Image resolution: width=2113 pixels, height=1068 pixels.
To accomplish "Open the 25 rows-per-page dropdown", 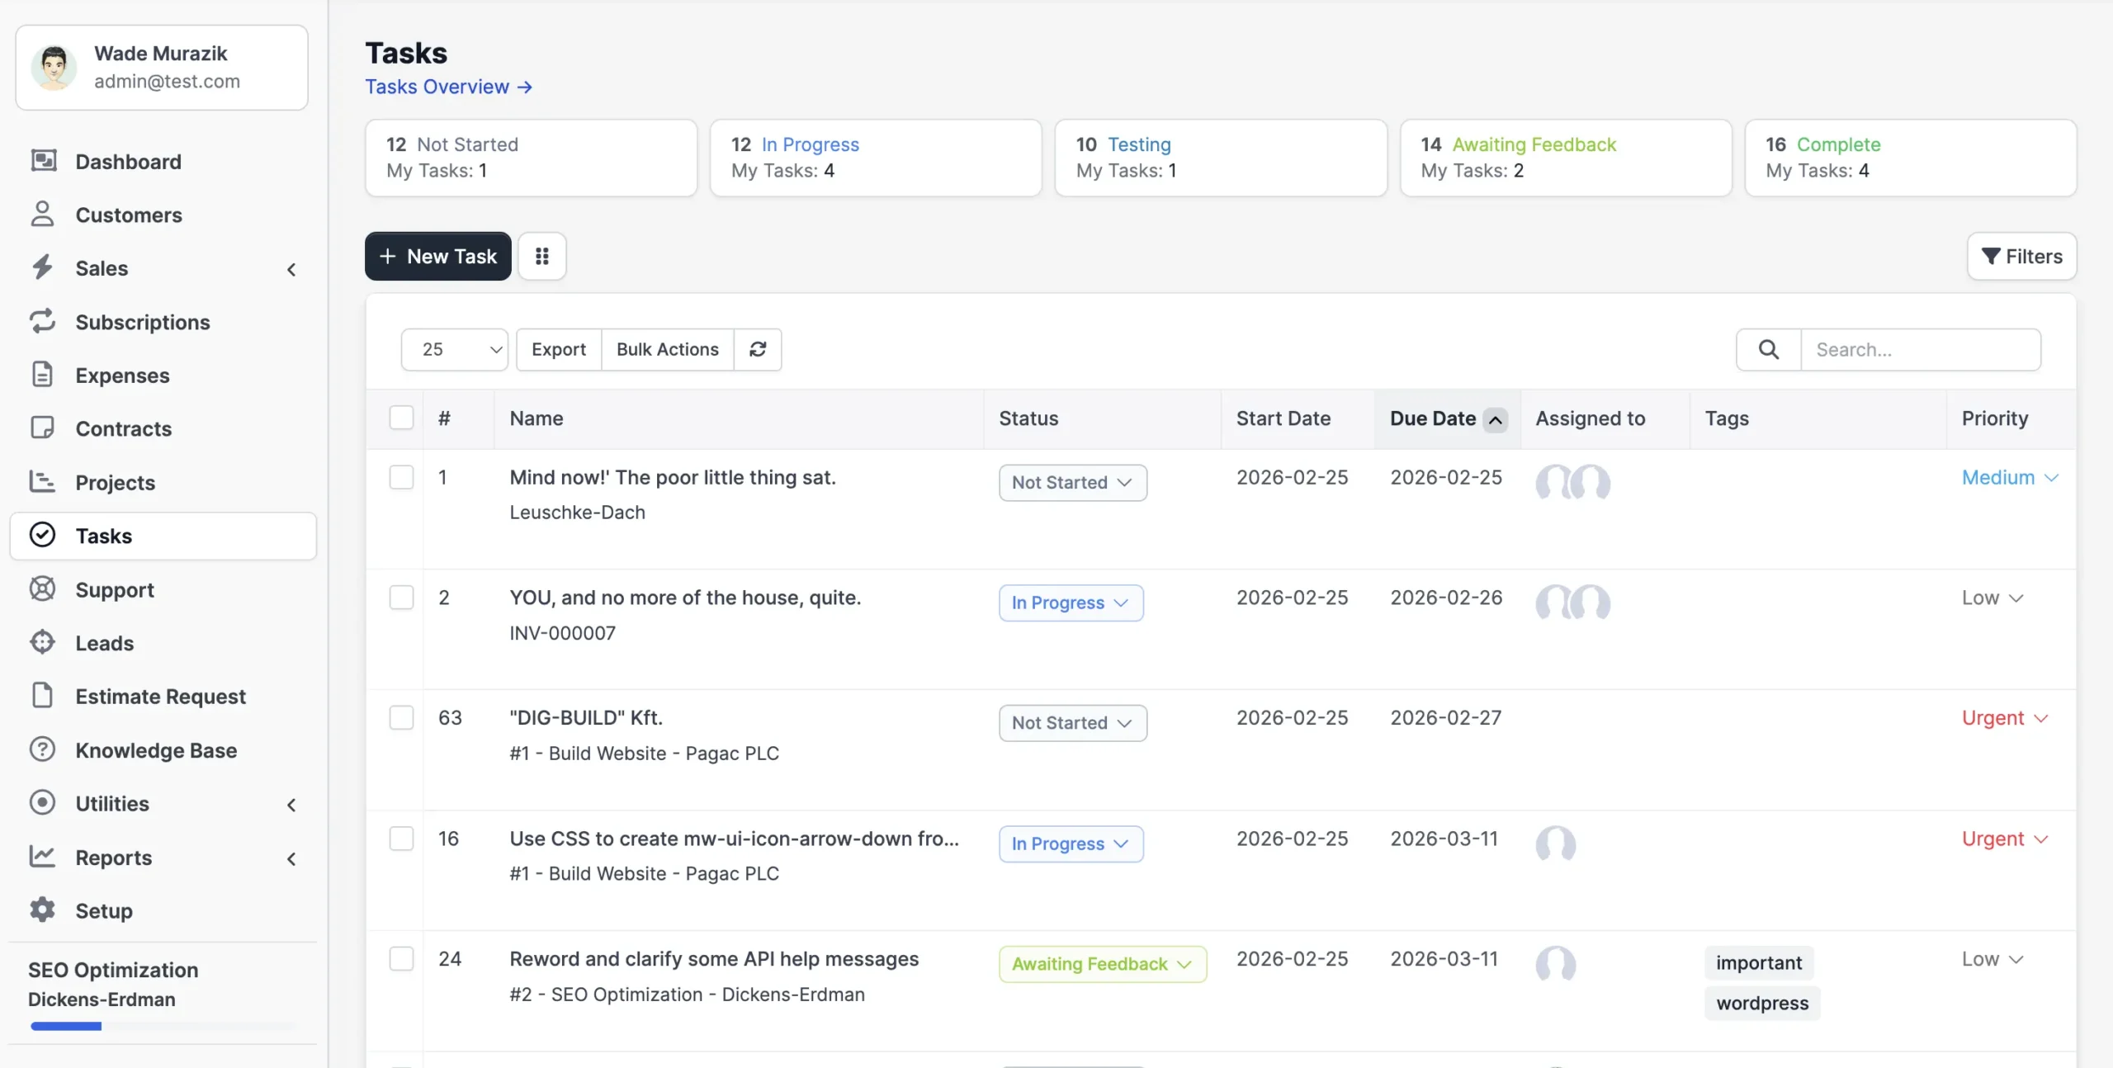I will coord(454,349).
